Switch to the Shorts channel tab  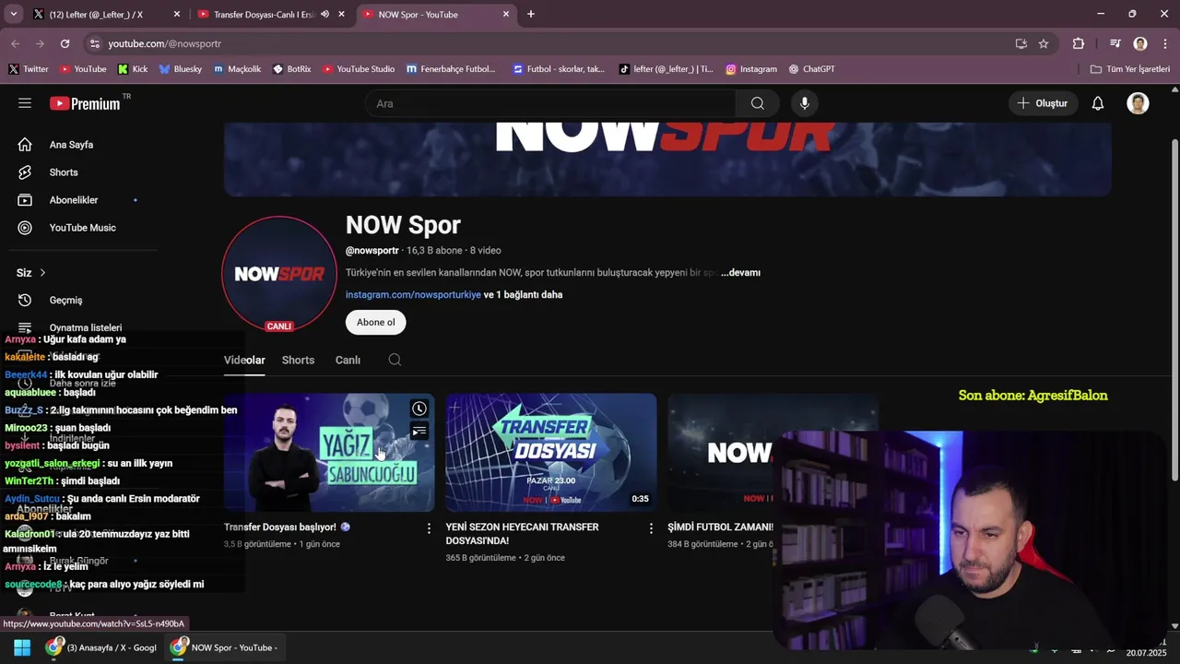point(298,360)
